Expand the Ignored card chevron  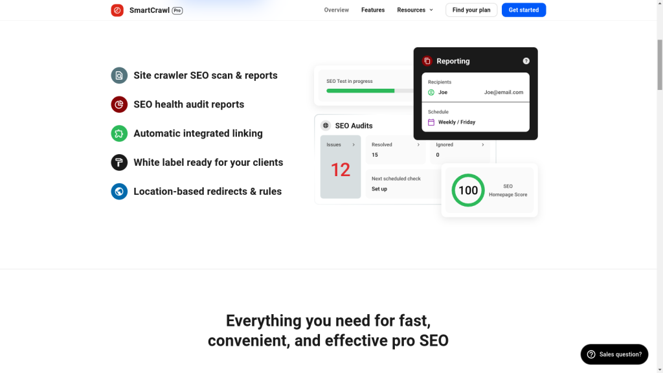pyautogui.click(x=483, y=145)
